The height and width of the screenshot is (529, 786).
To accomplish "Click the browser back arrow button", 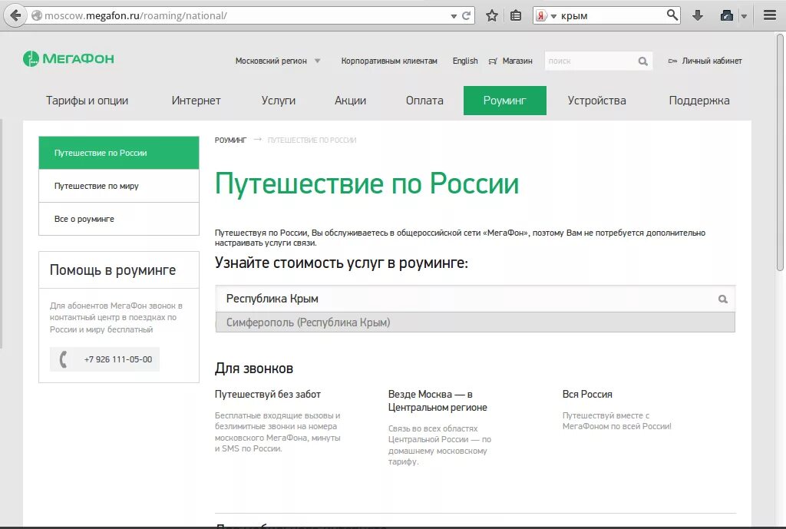I will [15, 15].
